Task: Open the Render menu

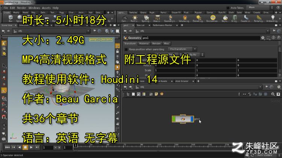Action: [x=21, y=8]
